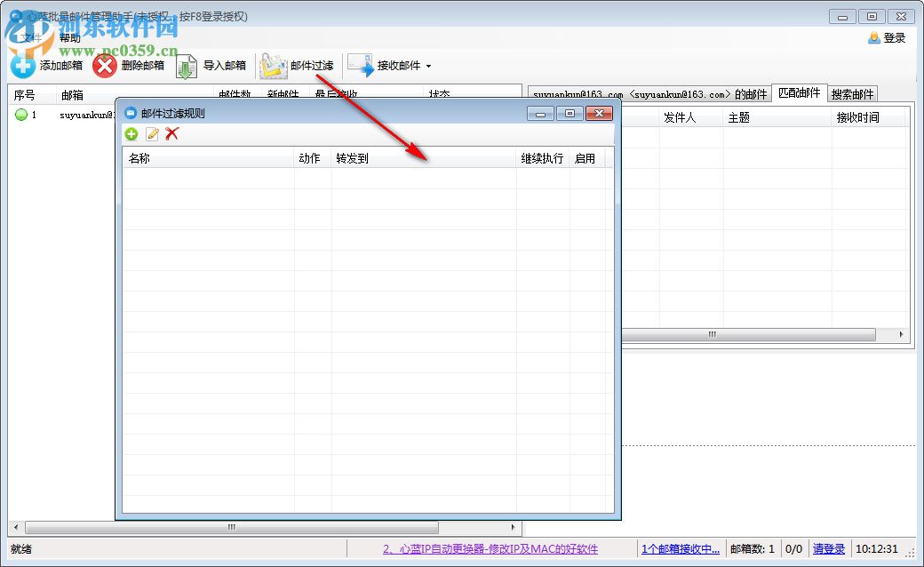Click the mail list horizontal scrollbar thumb
Screen dimensions: 924x567
pos(748,334)
